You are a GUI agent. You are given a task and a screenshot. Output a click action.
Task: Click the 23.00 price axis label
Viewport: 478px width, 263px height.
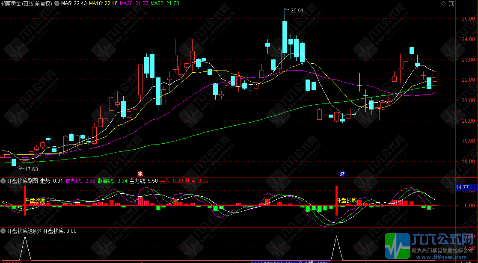click(x=469, y=60)
